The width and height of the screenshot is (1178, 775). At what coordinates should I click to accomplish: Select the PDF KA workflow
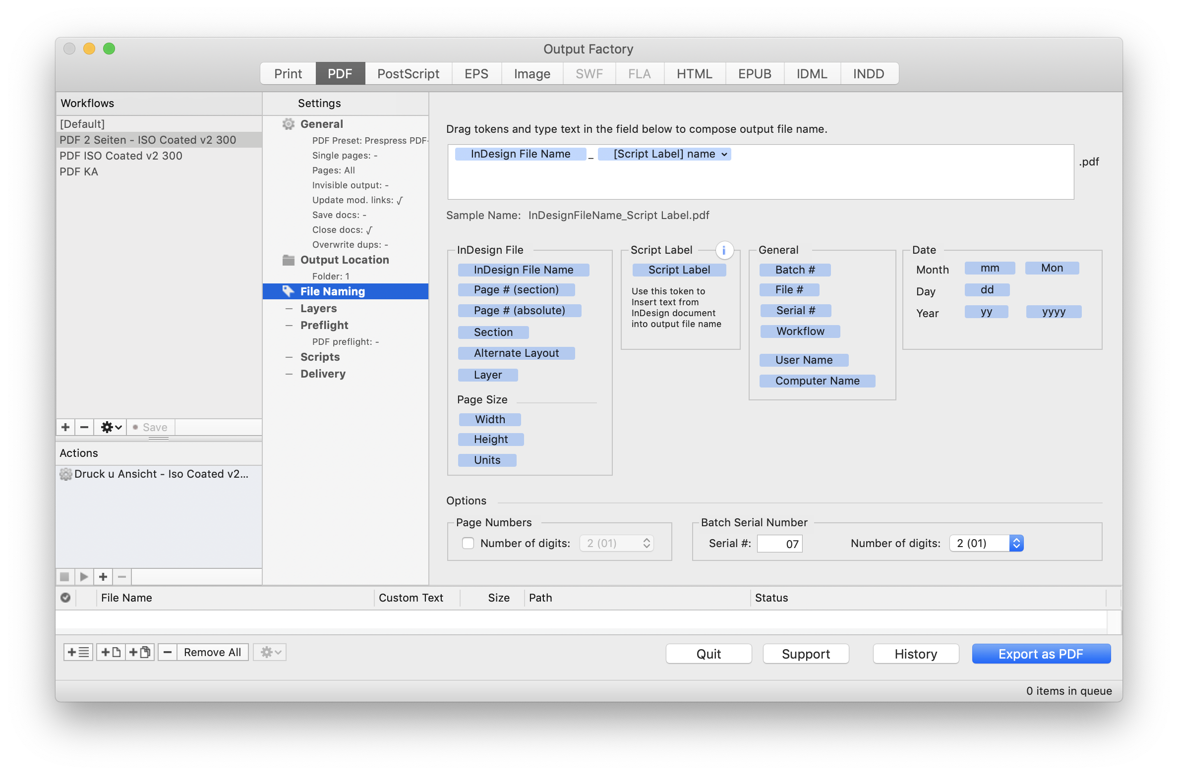click(159, 171)
